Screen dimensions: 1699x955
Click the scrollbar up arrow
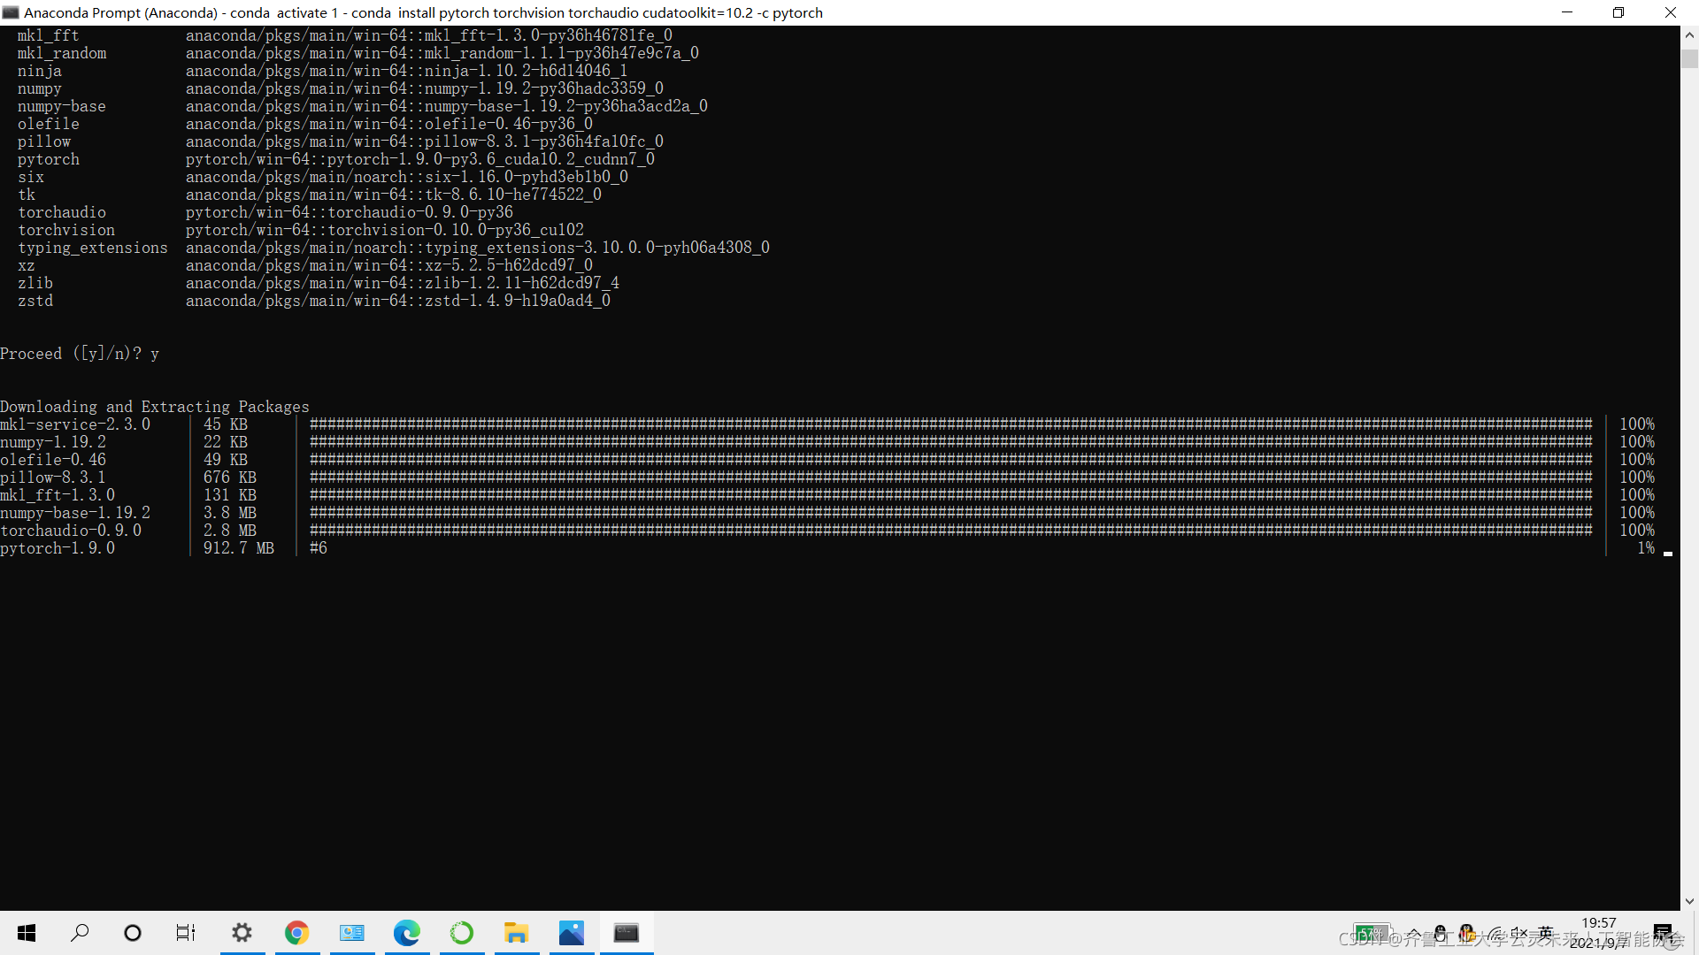pos(1689,35)
